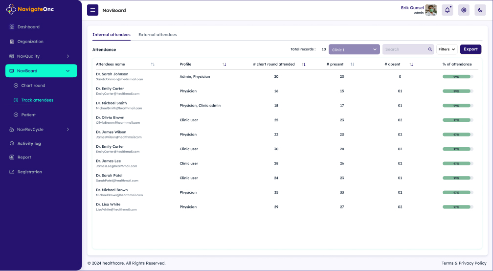The image size is (493, 271).
Task: Open the Clinic 1 dropdown
Action: pos(354,49)
